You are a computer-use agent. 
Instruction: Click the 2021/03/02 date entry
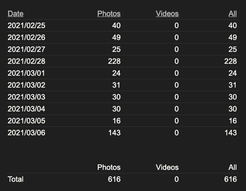(x=26, y=85)
